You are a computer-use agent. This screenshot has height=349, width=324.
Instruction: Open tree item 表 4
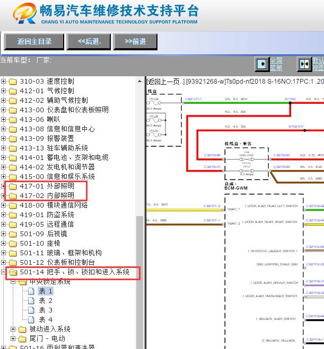point(46,320)
